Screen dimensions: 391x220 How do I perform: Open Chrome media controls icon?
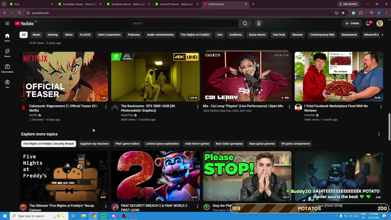371,13
